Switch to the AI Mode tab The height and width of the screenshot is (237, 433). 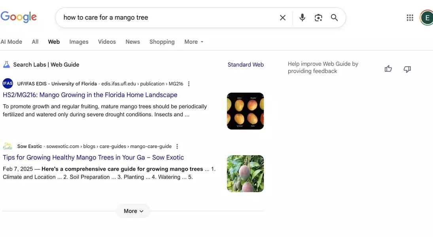[x=11, y=42]
